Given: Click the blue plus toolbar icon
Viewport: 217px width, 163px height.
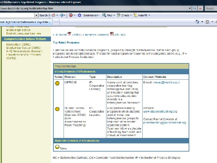Looking at the screenshot, I should click(61, 15).
